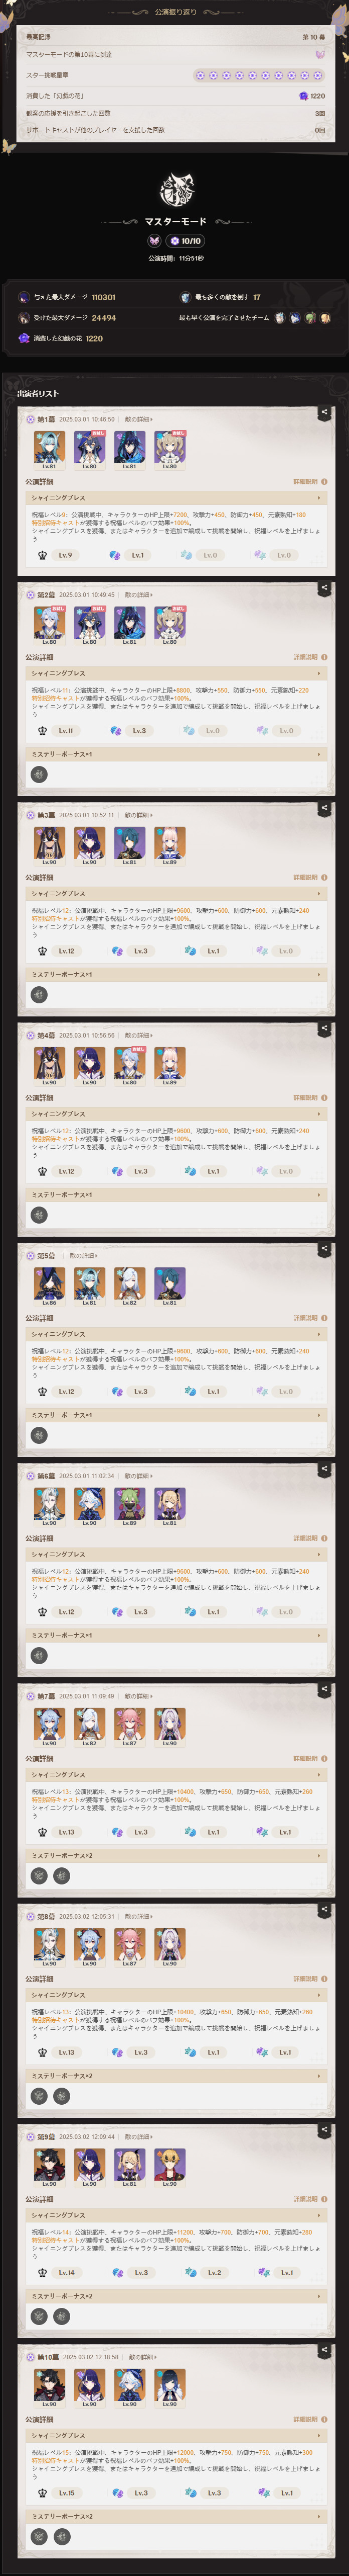Open 詳細説明 info for 第3幕
349x2576 pixels.
tap(309, 877)
